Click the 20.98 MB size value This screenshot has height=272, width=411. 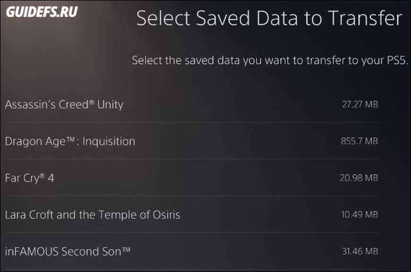pos(359,178)
